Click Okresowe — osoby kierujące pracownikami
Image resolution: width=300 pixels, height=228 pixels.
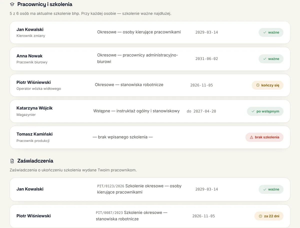[139, 32]
